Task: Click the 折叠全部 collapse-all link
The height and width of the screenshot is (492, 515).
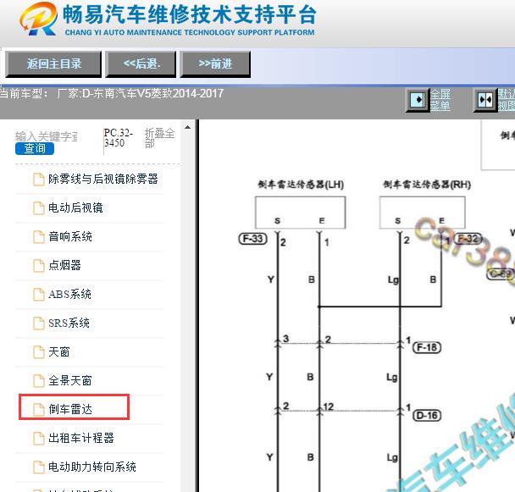Action: (159, 138)
